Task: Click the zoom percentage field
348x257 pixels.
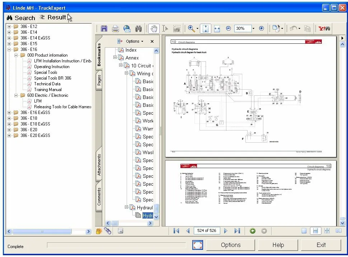Action: click(x=243, y=28)
